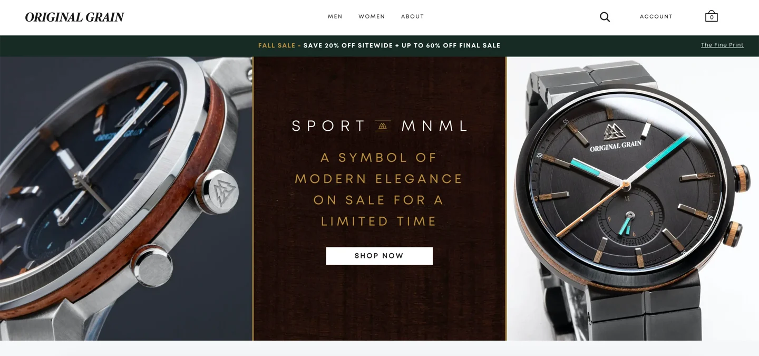Click the gold FALL SALE text
Image resolution: width=759 pixels, height=356 pixels.
tap(277, 46)
